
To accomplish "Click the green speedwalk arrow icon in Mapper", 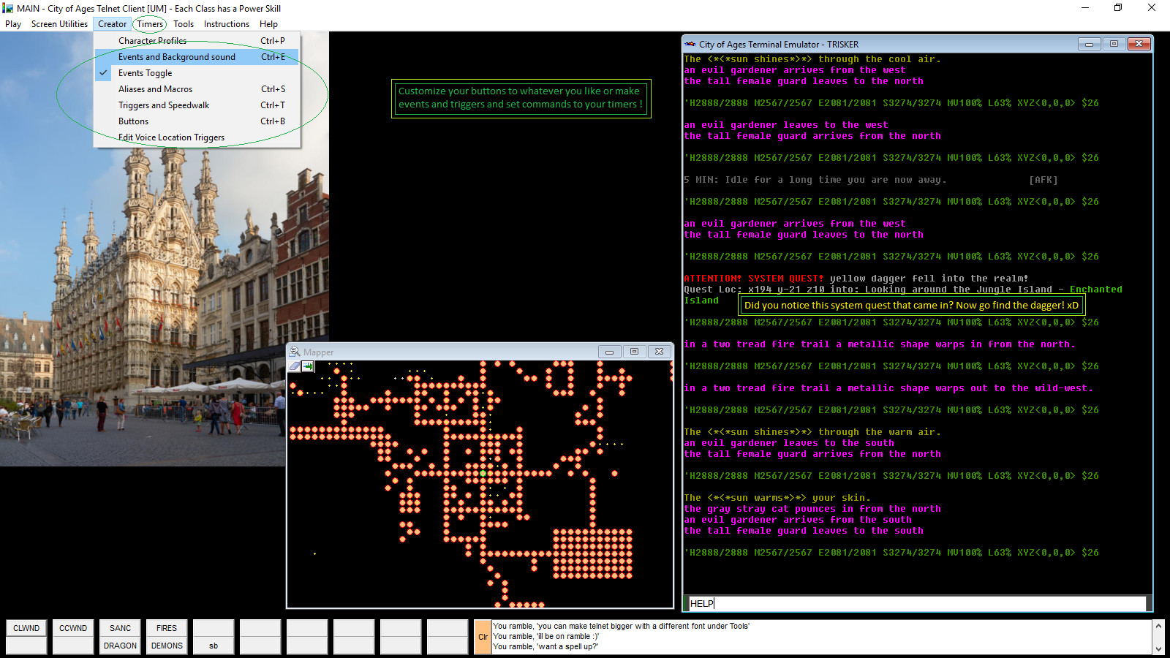I will tap(307, 366).
